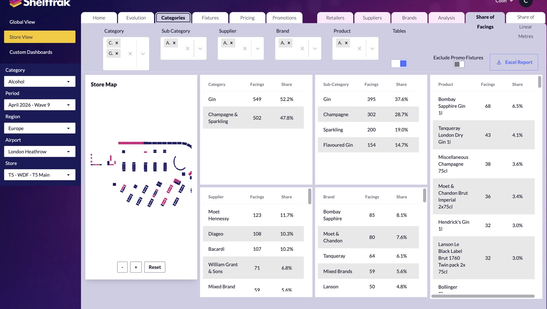547x309 pixels.
Task: Click the William Grant & Sons supplier row
Action: (253, 268)
